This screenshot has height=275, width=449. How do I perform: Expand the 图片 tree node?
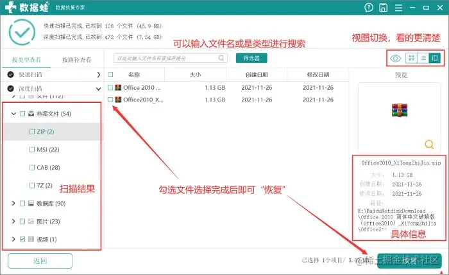coord(13,221)
